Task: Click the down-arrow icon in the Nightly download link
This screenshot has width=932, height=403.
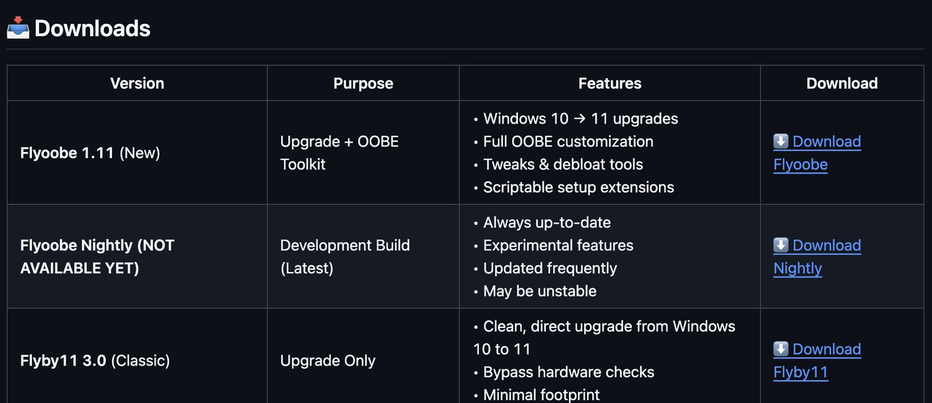Action: coord(781,245)
